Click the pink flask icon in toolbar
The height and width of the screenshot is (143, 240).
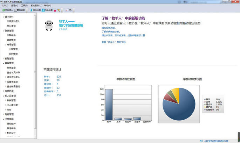(55, 10)
